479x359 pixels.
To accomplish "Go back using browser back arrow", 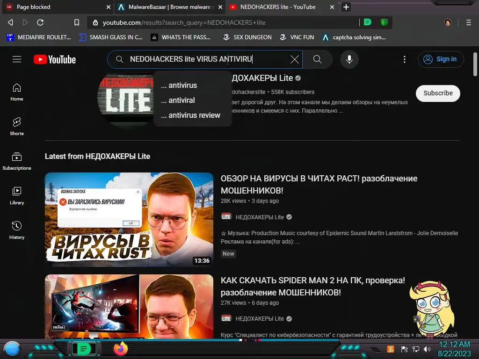I will 10,22.
